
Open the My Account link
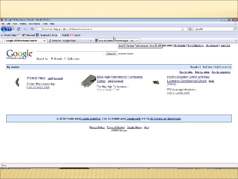point(212,45)
